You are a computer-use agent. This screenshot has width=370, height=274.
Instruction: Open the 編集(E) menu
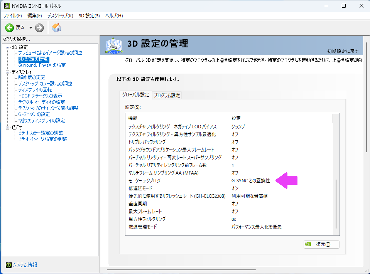[35, 16]
